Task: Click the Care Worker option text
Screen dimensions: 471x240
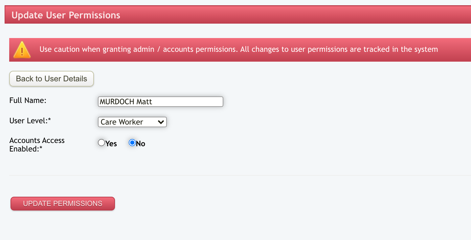Action: [122, 122]
